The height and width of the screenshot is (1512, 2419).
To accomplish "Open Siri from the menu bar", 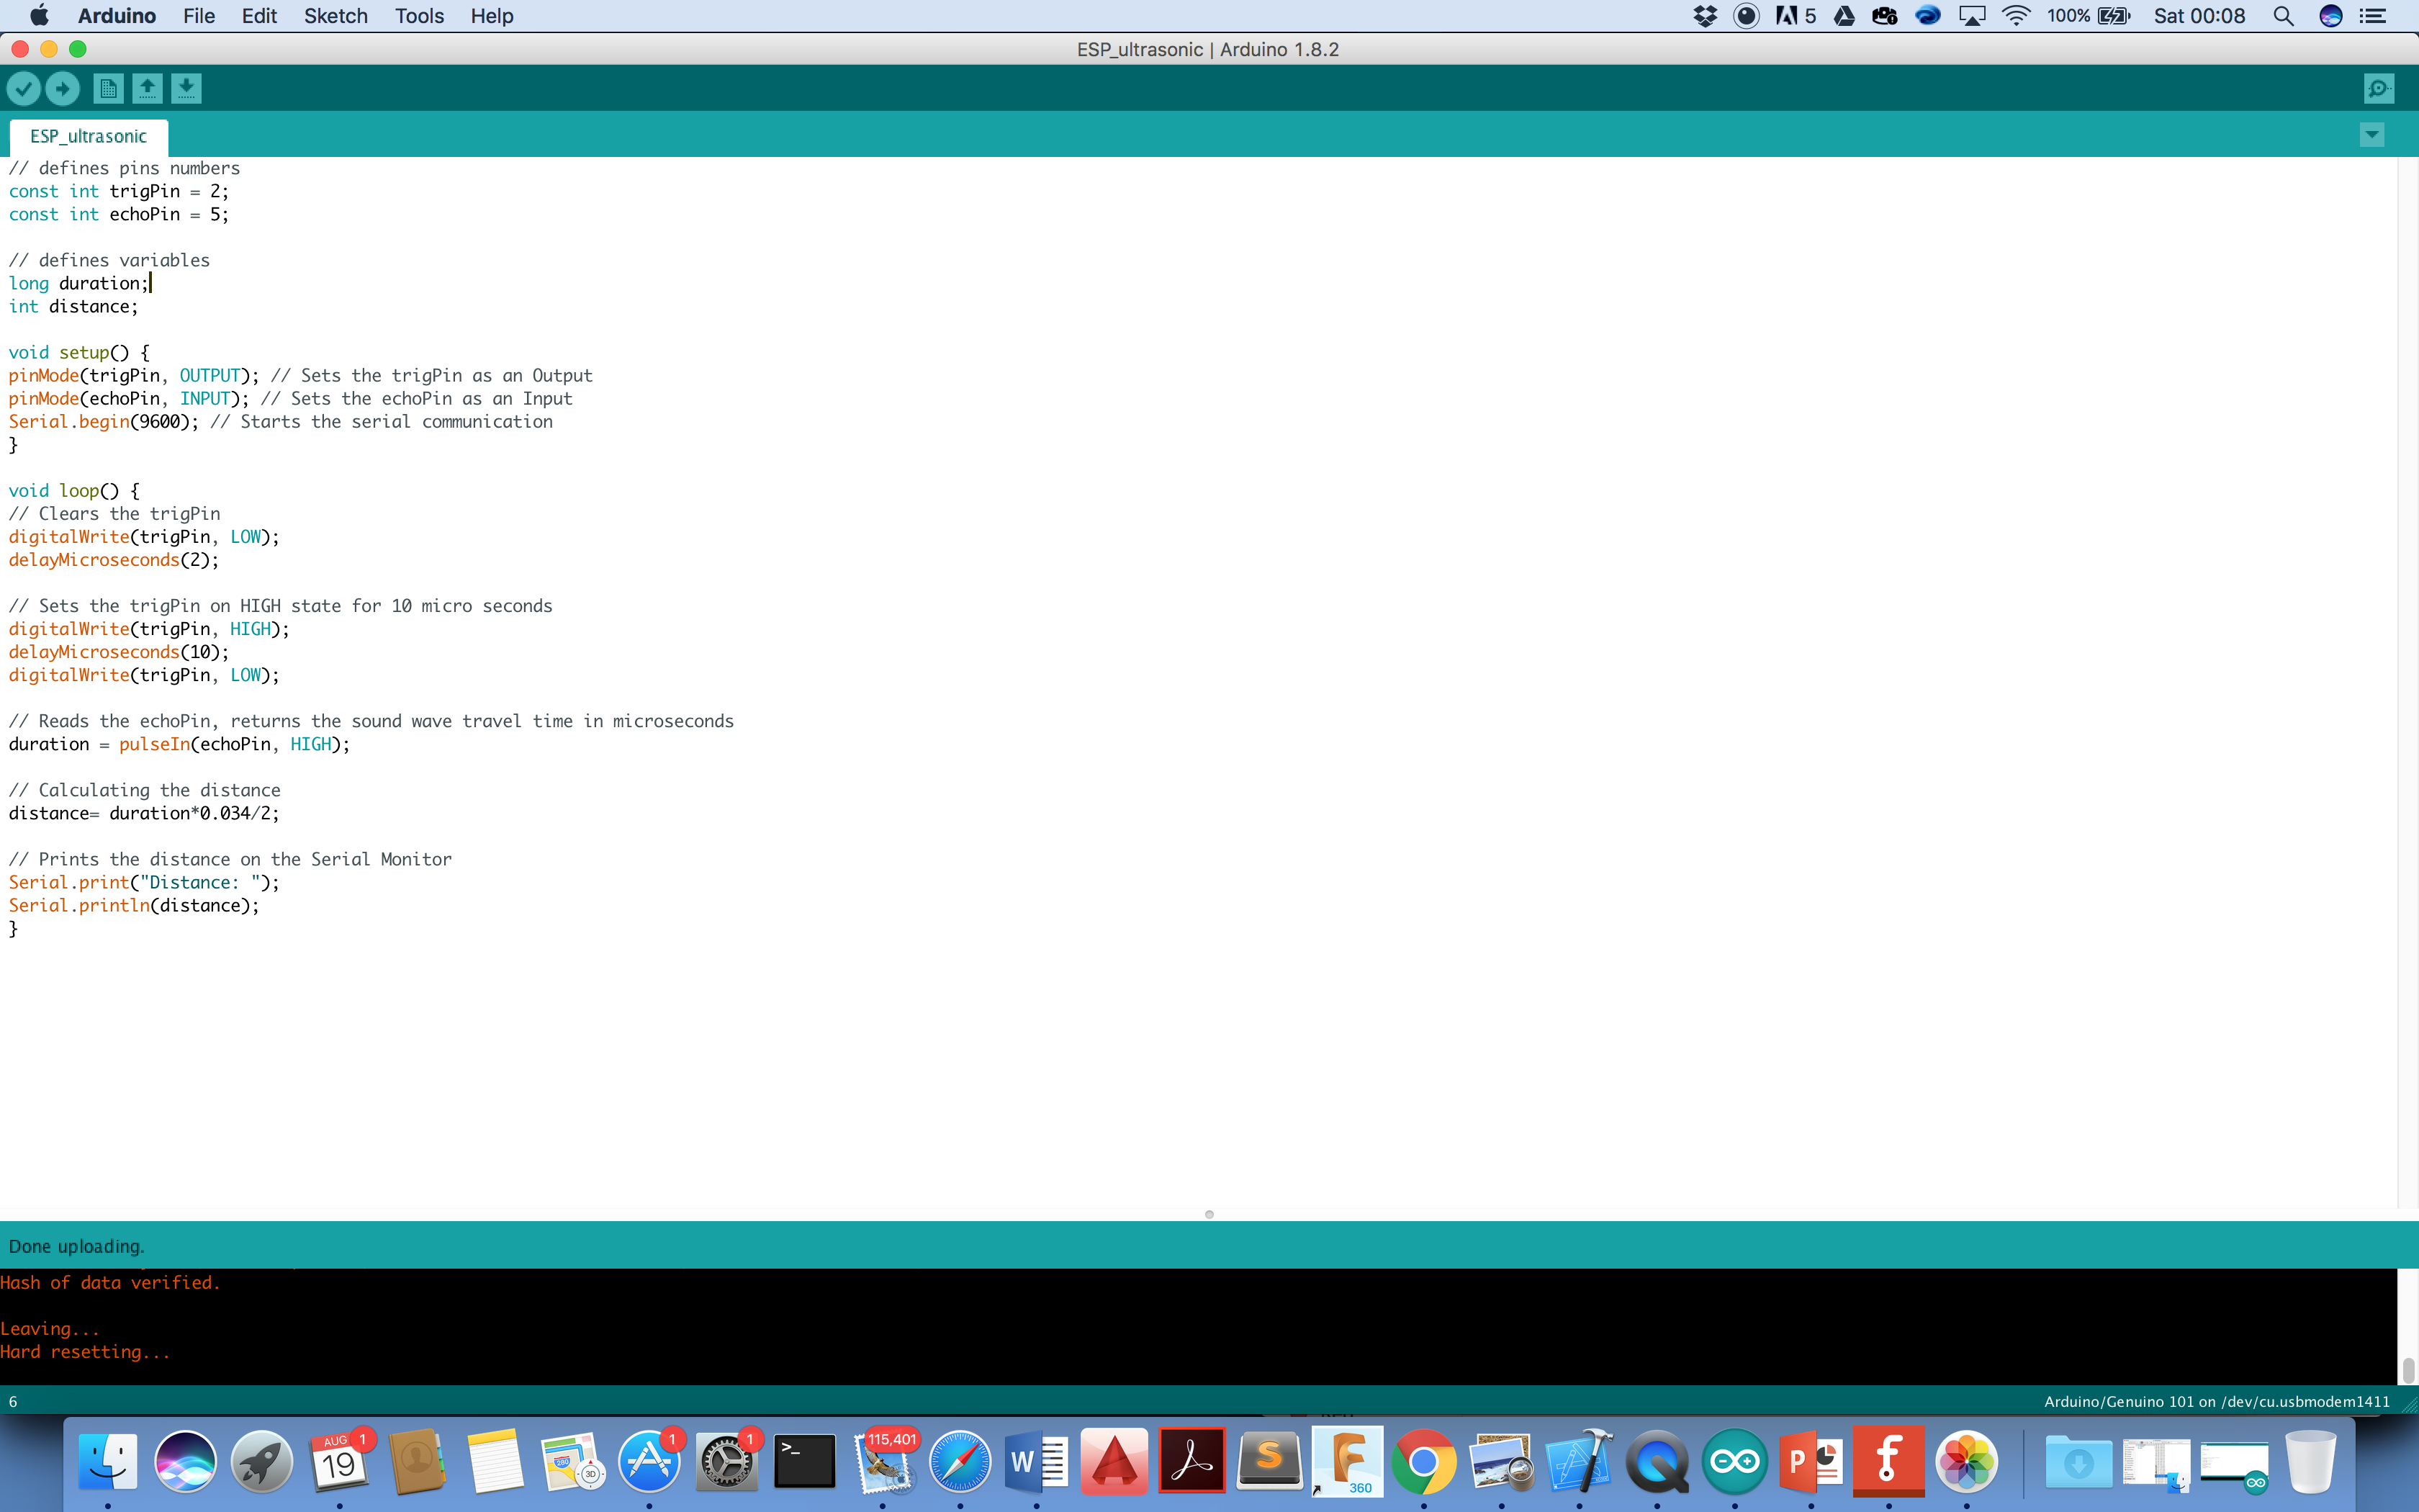I will click(x=2330, y=16).
